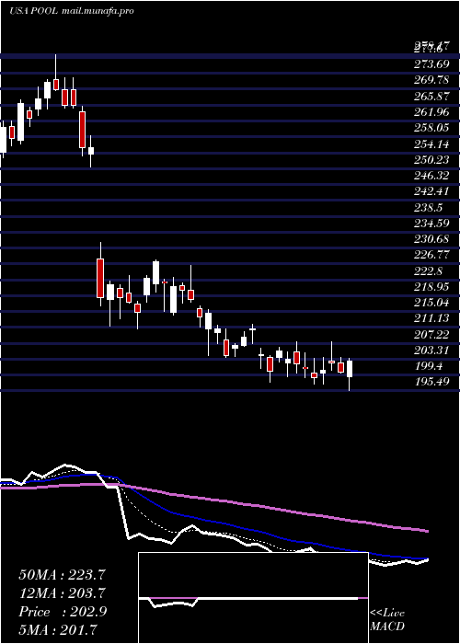The height and width of the screenshot is (644, 460).
Task: Click the 195.49 price label
Action: (x=431, y=382)
